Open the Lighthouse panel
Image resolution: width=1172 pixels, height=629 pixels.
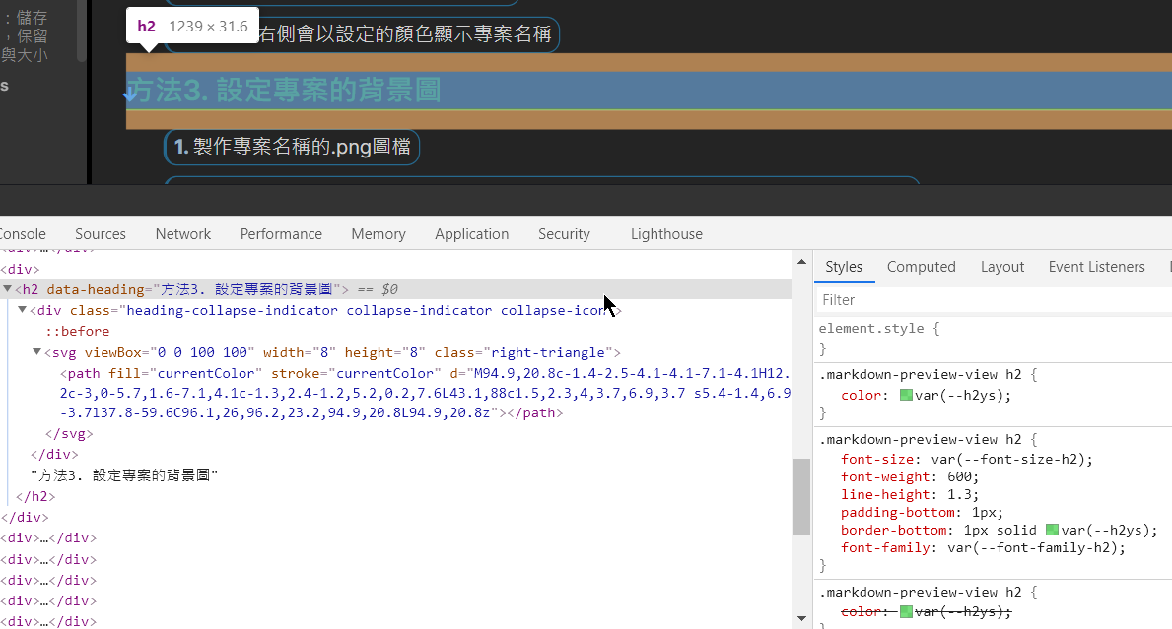666,233
